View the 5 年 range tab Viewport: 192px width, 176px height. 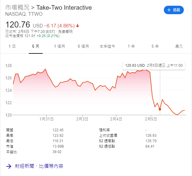pyautogui.click(x=155, y=46)
